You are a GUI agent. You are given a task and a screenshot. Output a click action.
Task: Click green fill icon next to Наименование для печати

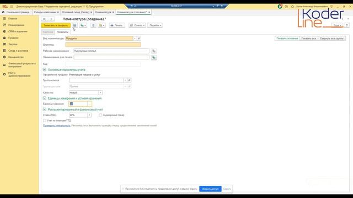(x=154, y=58)
